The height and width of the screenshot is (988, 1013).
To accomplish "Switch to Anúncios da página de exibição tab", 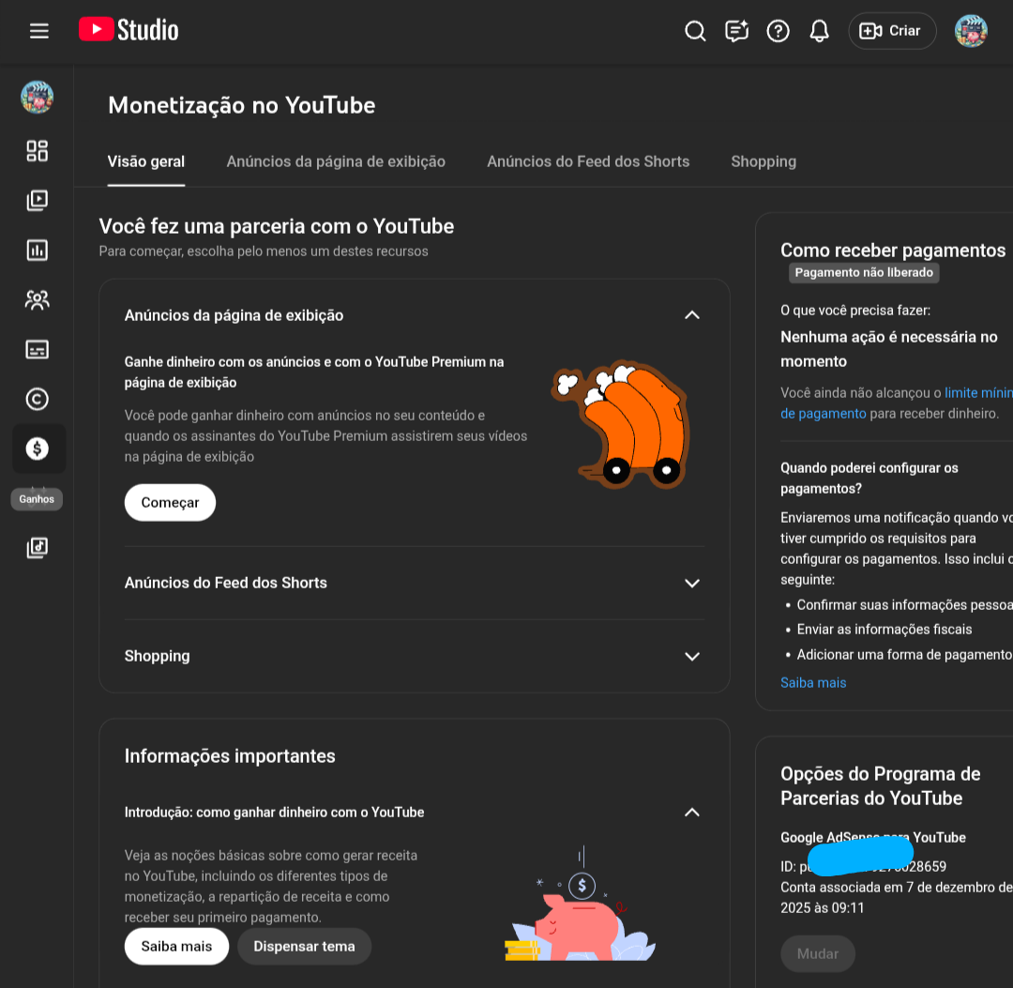I will pos(336,161).
